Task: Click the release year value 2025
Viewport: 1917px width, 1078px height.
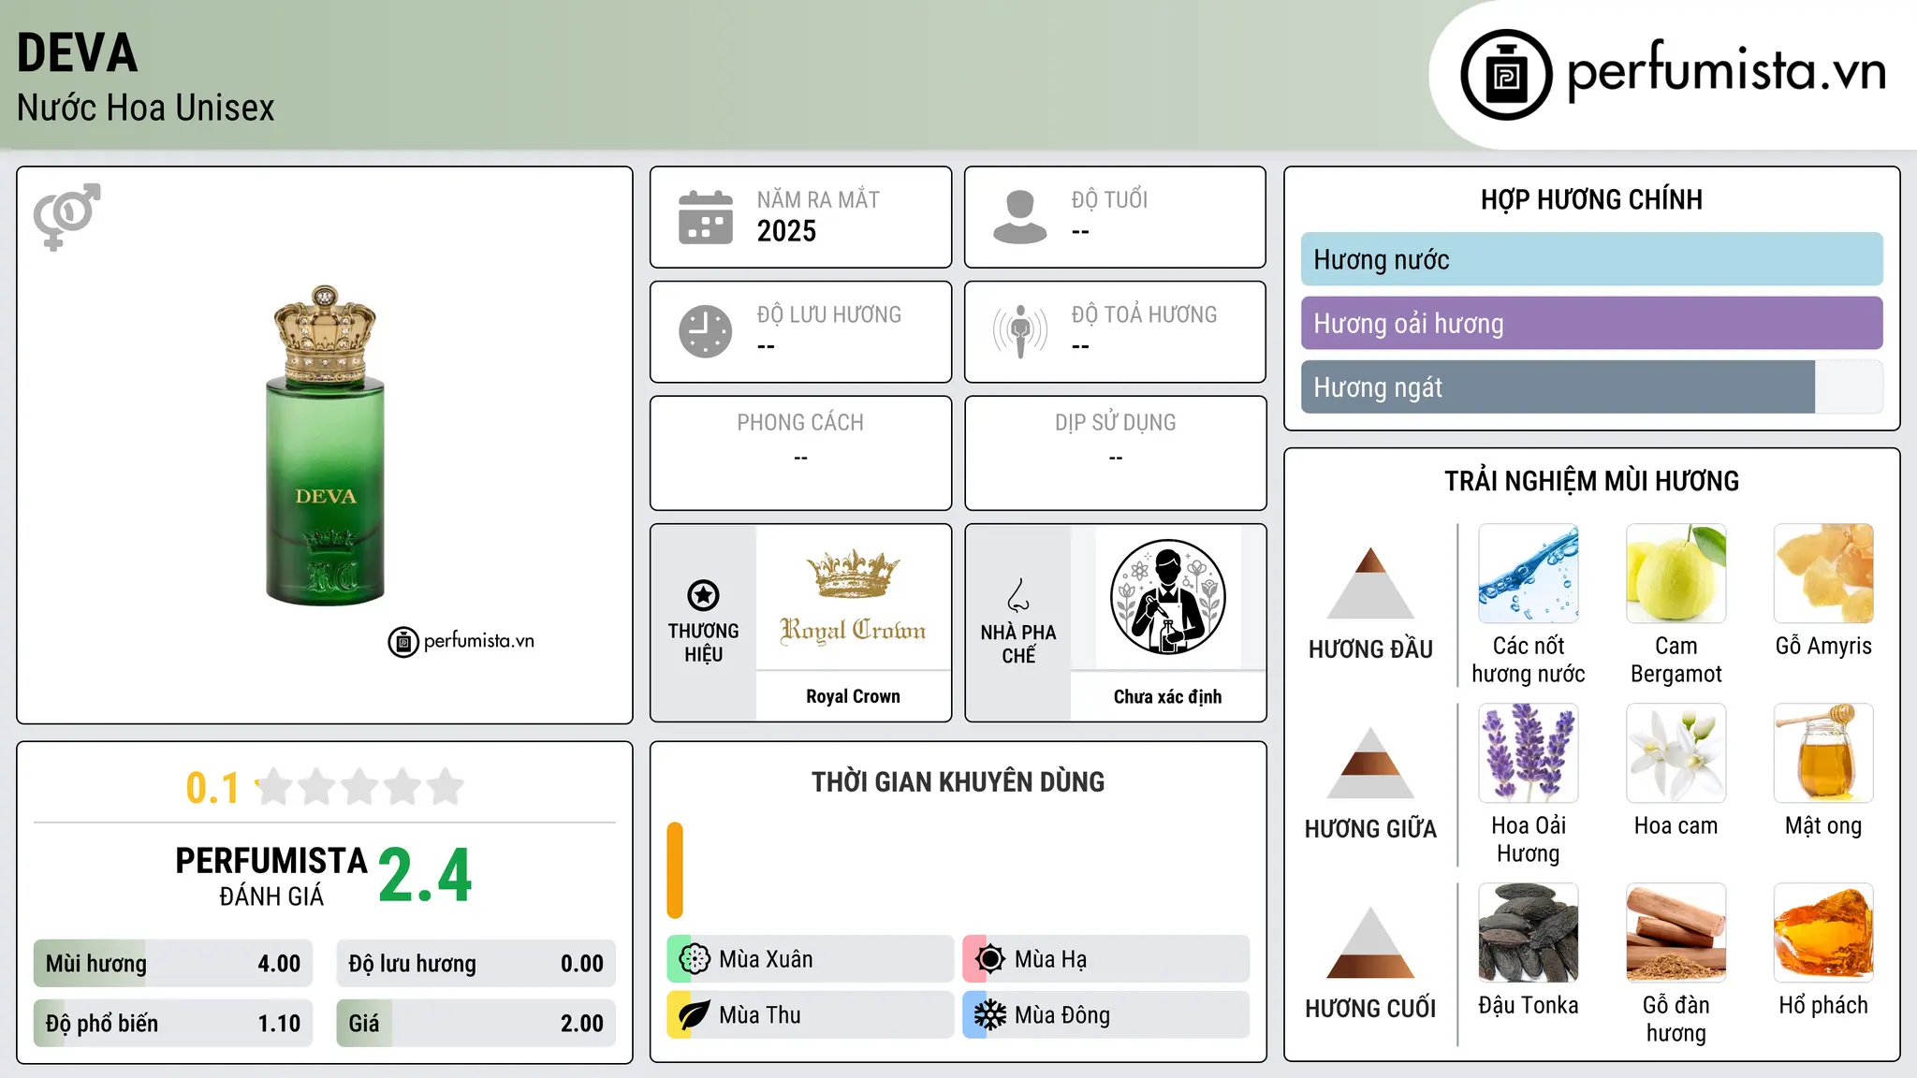Action: pyautogui.click(x=786, y=231)
